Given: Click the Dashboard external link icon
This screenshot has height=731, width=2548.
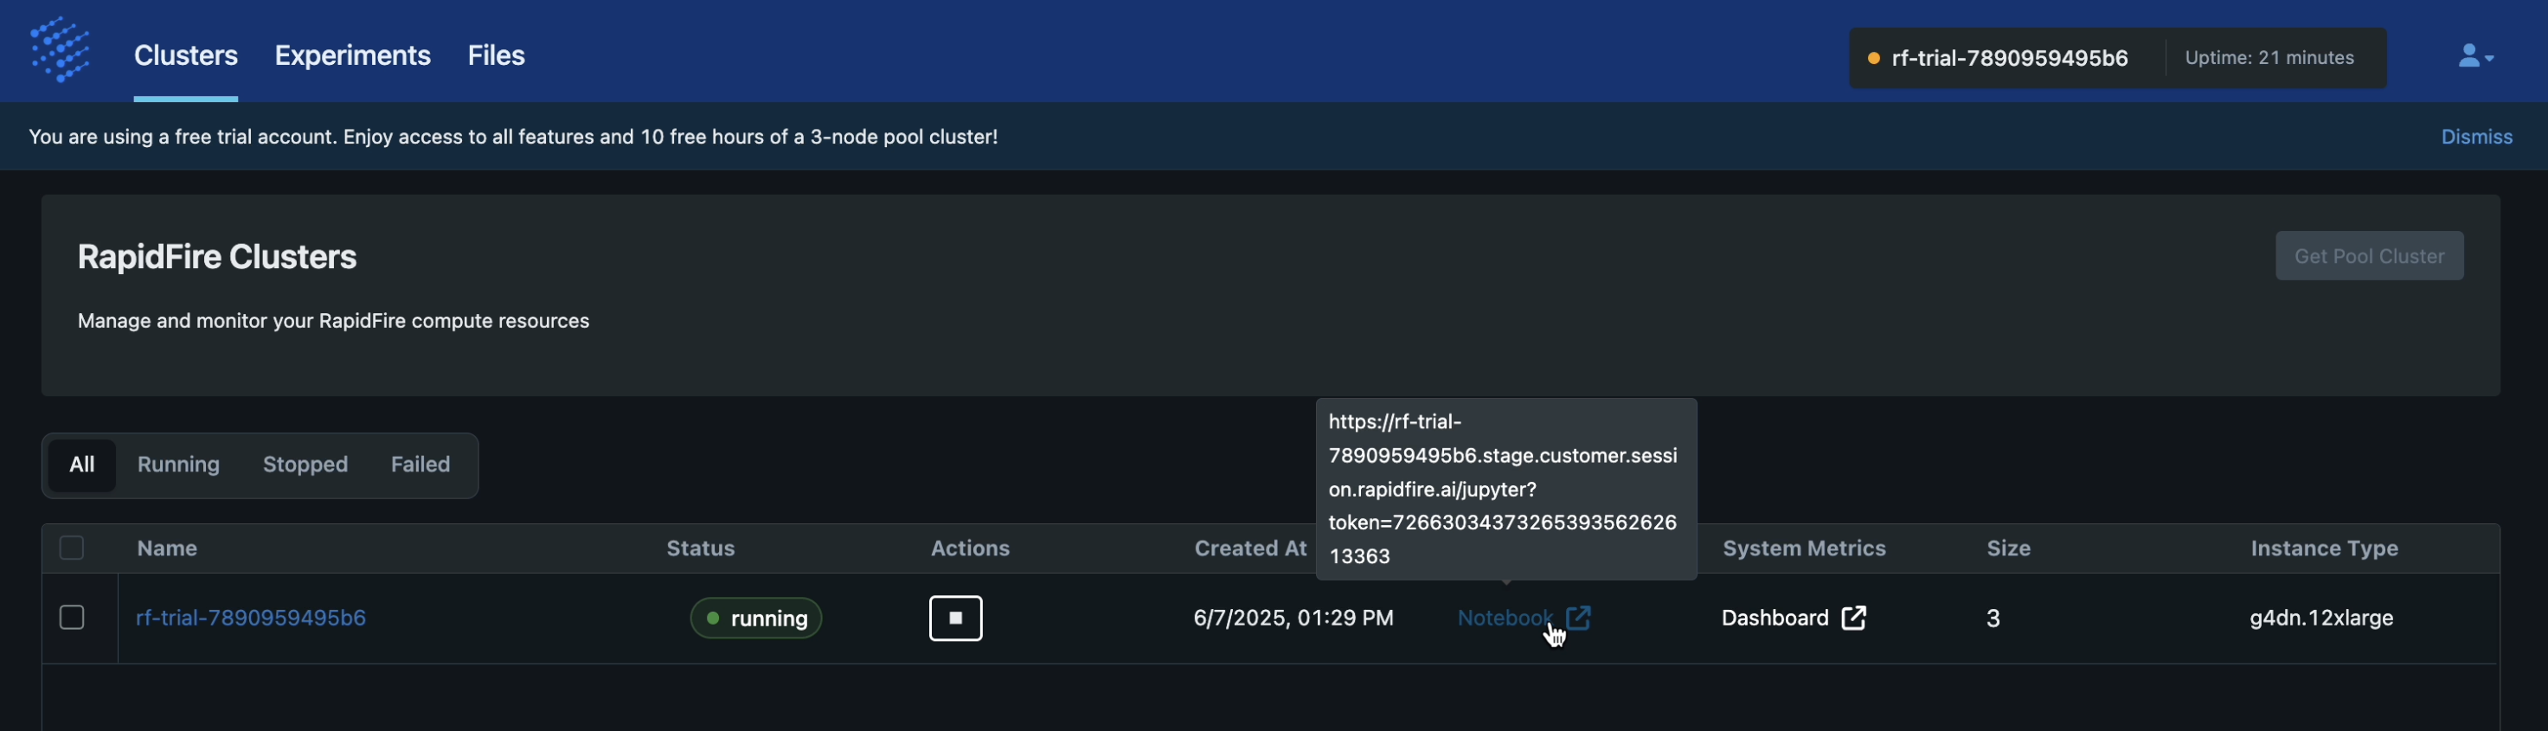Looking at the screenshot, I should tap(1853, 619).
